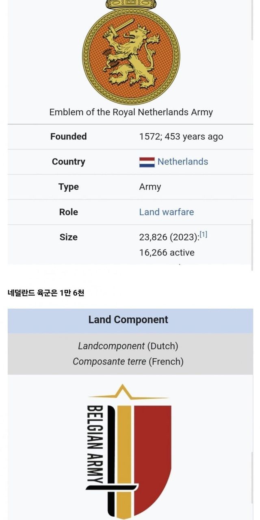Click the Type row label
The image size is (260, 520).
[69, 187]
